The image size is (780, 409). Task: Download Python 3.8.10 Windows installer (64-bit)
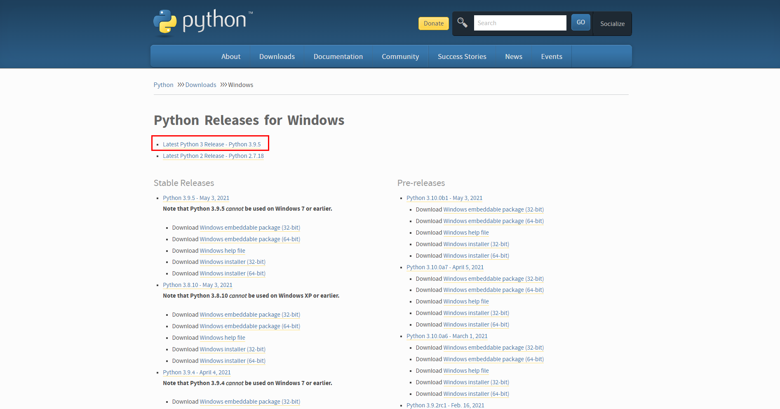point(233,361)
